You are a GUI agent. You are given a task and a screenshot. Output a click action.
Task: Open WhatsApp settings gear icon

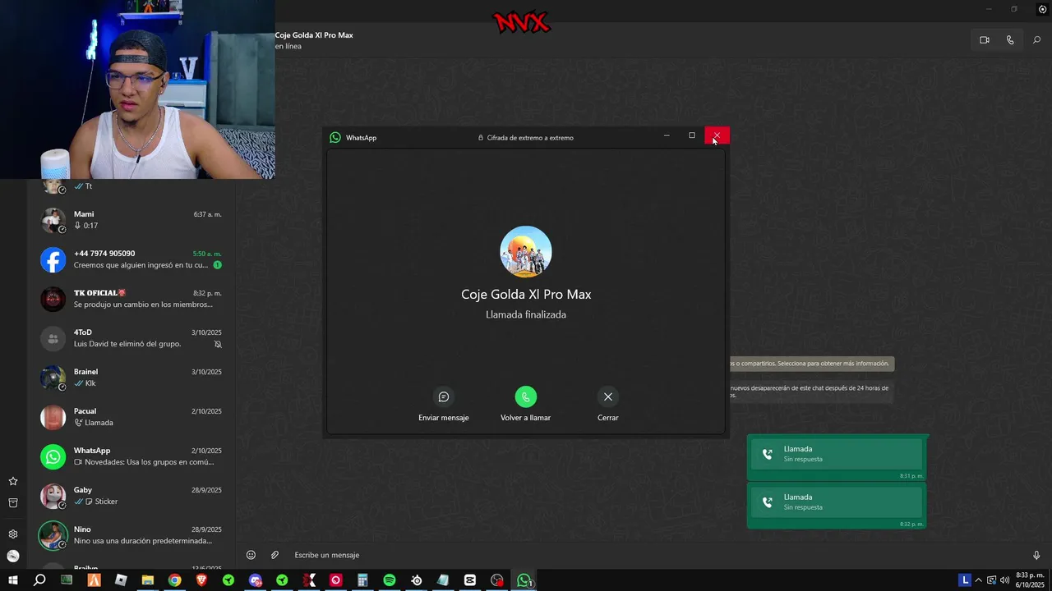tap(13, 534)
